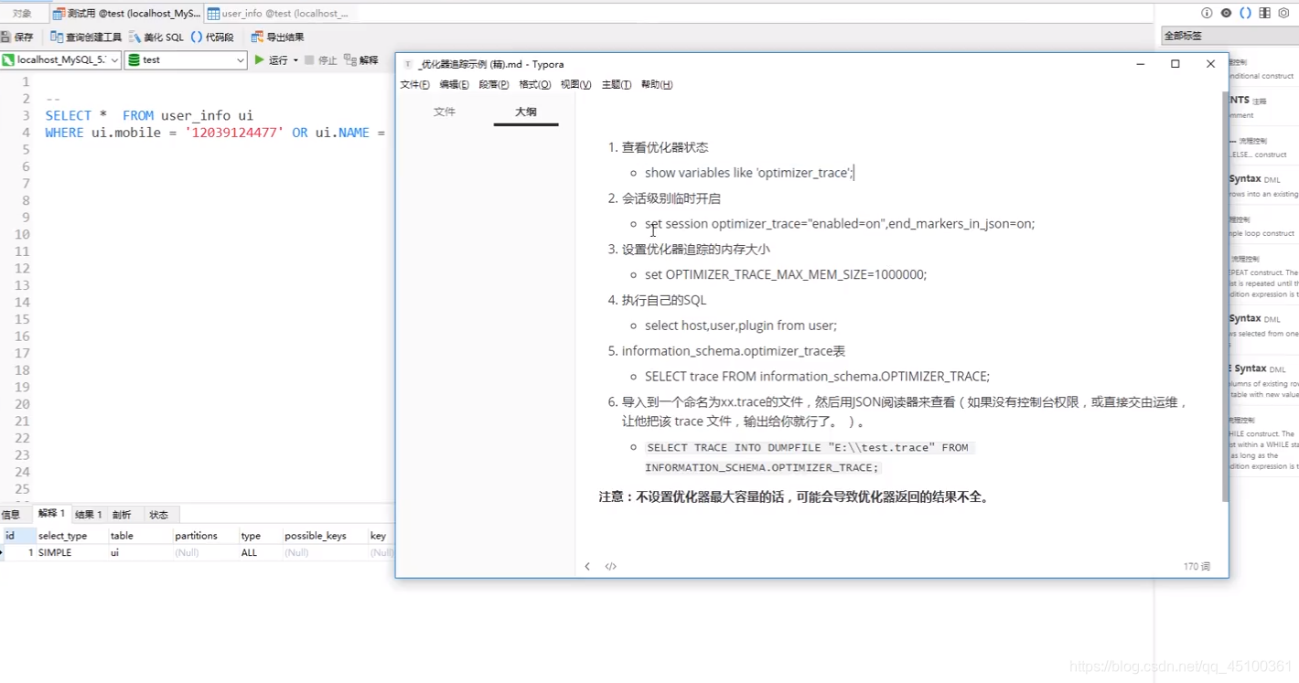Viewport: 1299px width, 683px height.
Task: Open Typora 帮助(H) menu
Action: (x=657, y=84)
